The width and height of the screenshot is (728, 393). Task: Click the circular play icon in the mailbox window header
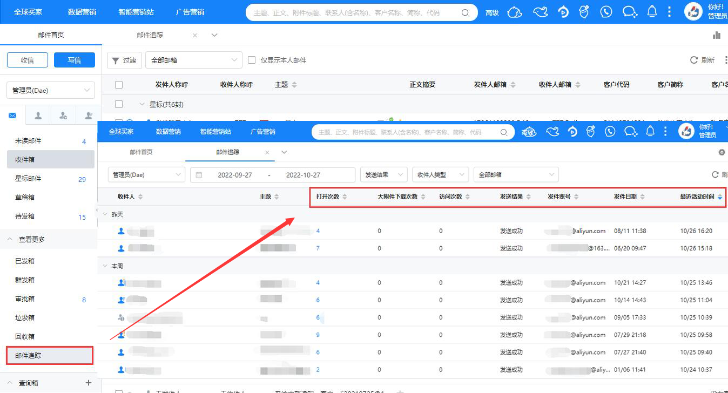[563, 12]
